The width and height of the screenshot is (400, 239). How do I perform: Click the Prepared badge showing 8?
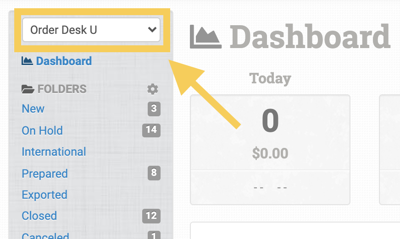click(x=154, y=173)
